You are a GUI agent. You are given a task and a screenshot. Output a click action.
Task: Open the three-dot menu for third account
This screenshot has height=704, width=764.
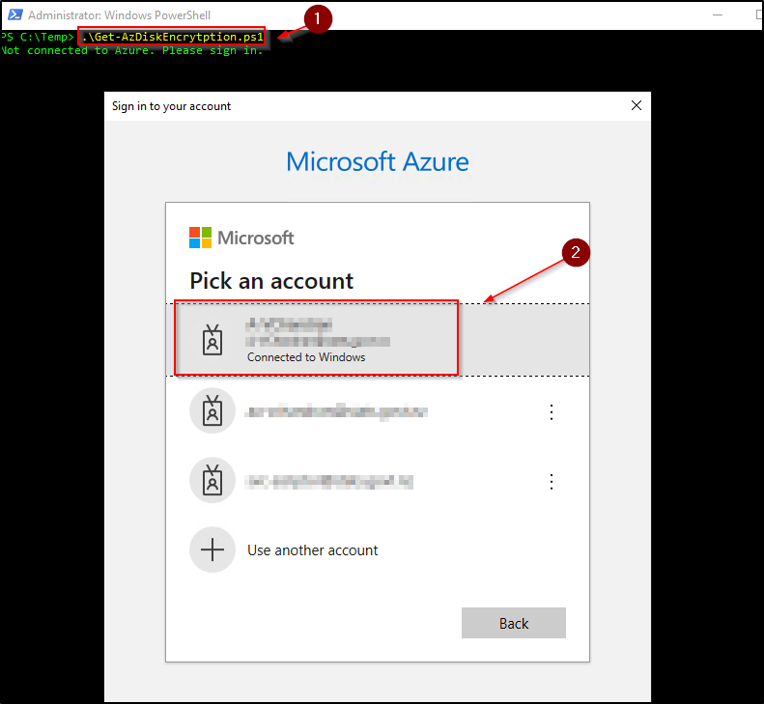point(552,481)
